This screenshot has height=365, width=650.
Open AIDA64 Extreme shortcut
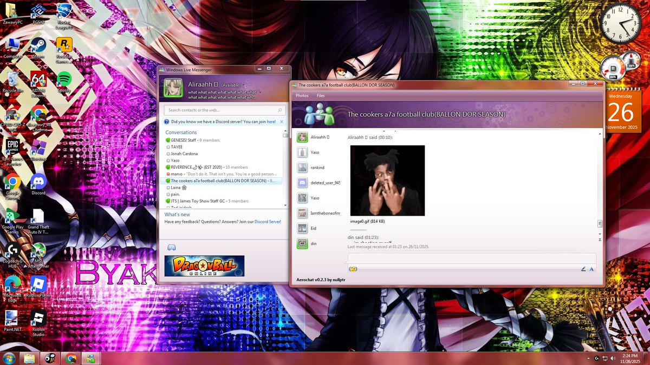coord(38,84)
